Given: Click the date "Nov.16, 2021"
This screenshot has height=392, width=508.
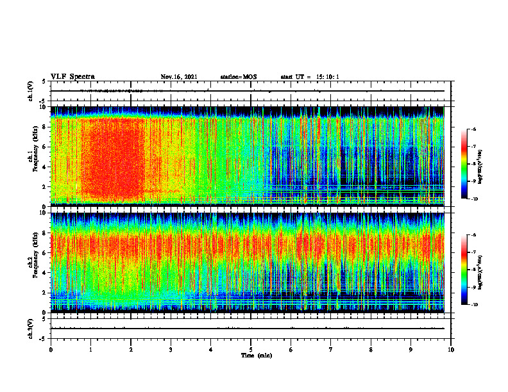Looking at the screenshot, I should (179, 77).
